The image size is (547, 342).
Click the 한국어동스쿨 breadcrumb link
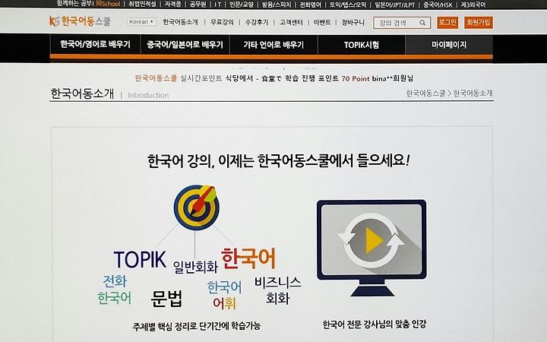click(425, 93)
